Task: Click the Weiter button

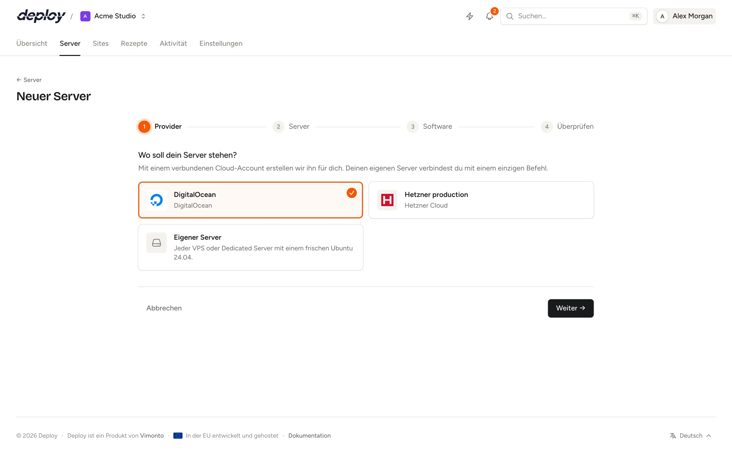Action: pos(570,308)
